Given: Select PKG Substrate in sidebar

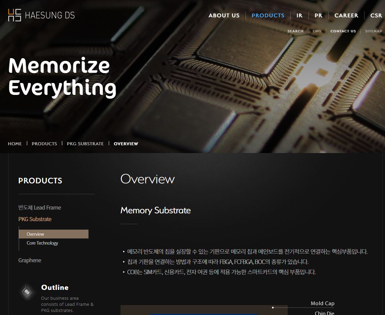Looking at the screenshot, I should click(35, 219).
